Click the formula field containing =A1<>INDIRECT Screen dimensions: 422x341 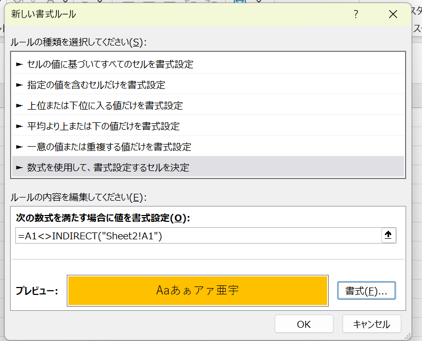point(196,236)
